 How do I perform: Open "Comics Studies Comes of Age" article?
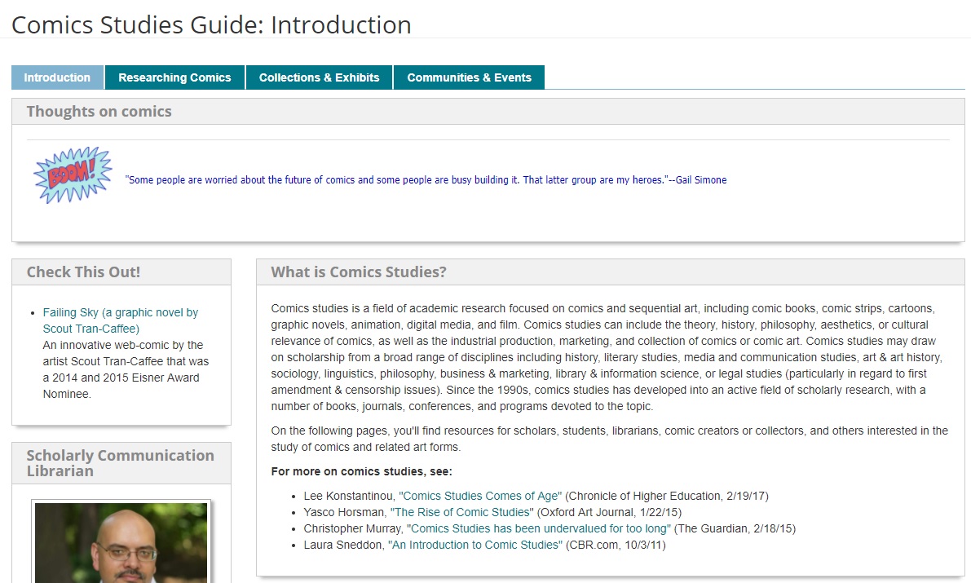479,496
